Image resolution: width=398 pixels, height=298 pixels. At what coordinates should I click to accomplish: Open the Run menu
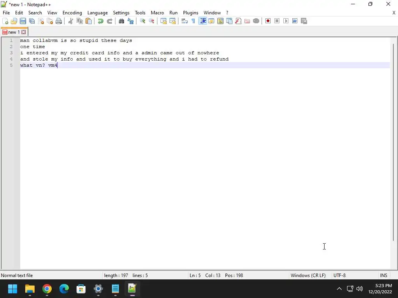173,13
